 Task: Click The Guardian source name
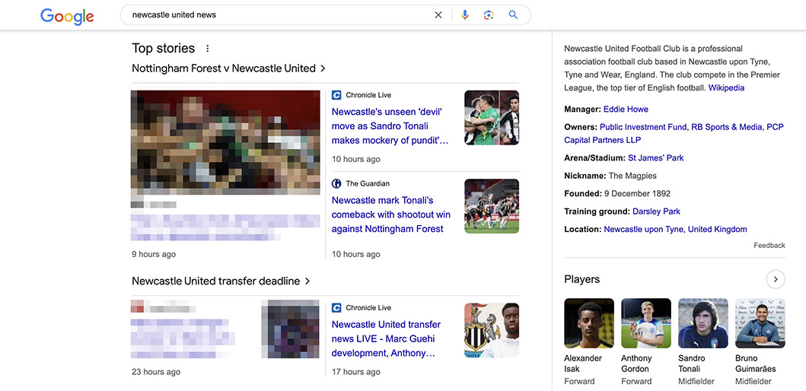368,183
